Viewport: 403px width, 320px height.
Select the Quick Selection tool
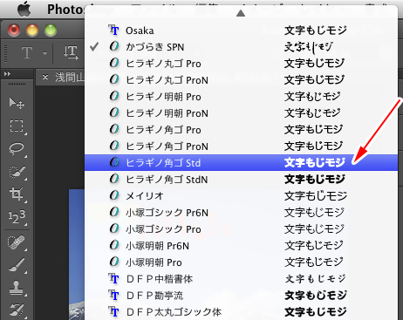[x=17, y=172]
